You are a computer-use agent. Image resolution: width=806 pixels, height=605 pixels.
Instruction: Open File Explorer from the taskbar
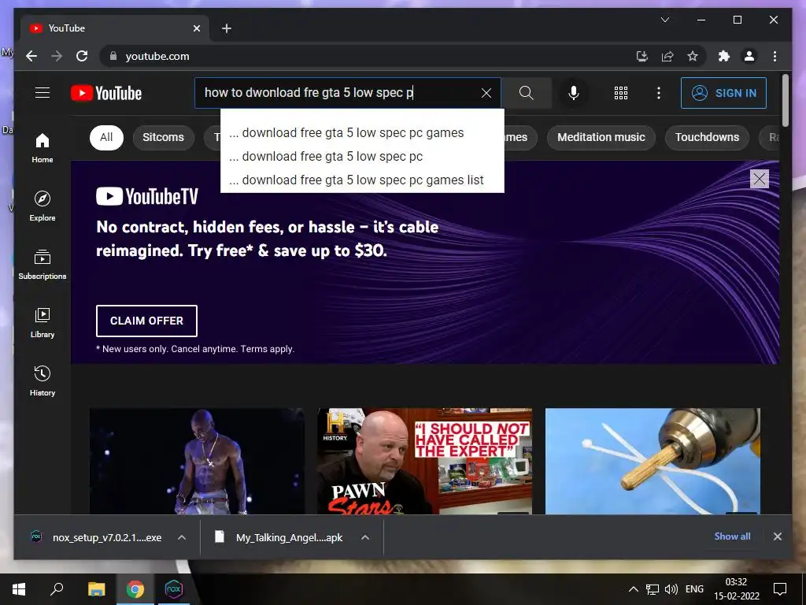pos(96,589)
